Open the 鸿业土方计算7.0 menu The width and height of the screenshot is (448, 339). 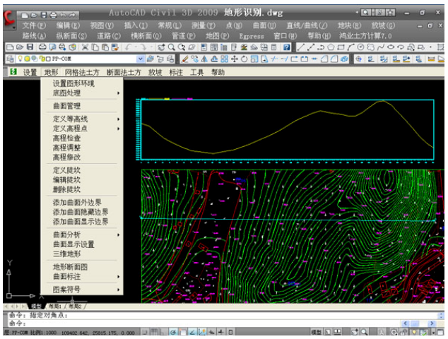coord(365,36)
